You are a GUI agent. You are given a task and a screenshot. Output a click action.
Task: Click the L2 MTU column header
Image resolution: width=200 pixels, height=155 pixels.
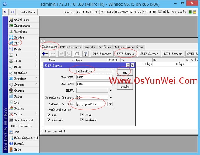[x=114, y=60]
